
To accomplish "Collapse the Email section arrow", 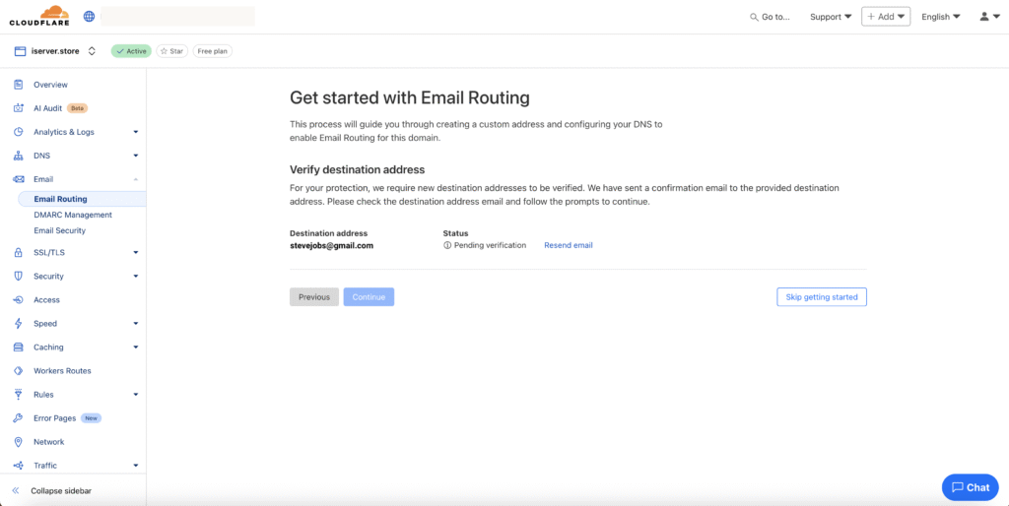I will coord(136,179).
